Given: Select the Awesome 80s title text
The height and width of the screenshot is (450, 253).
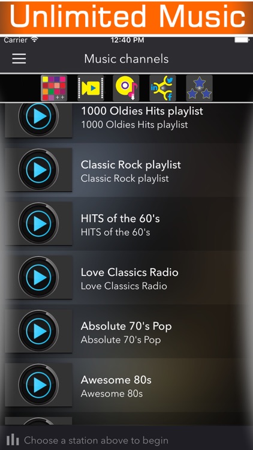Looking at the screenshot, I should point(116,380).
